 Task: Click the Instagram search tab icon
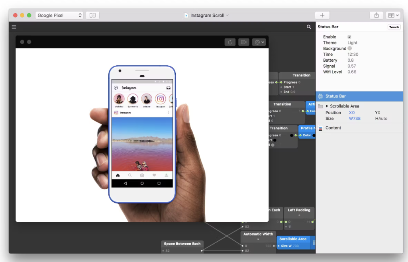click(x=130, y=175)
